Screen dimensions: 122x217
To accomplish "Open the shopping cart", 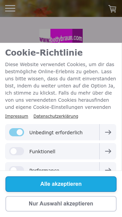I will tap(112, 9).
